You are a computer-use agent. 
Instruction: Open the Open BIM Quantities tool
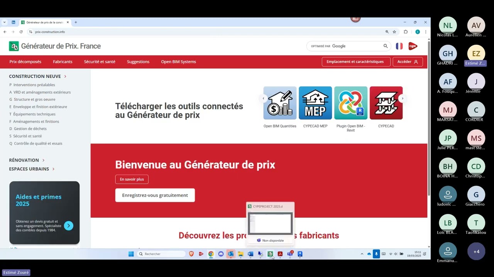click(280, 103)
